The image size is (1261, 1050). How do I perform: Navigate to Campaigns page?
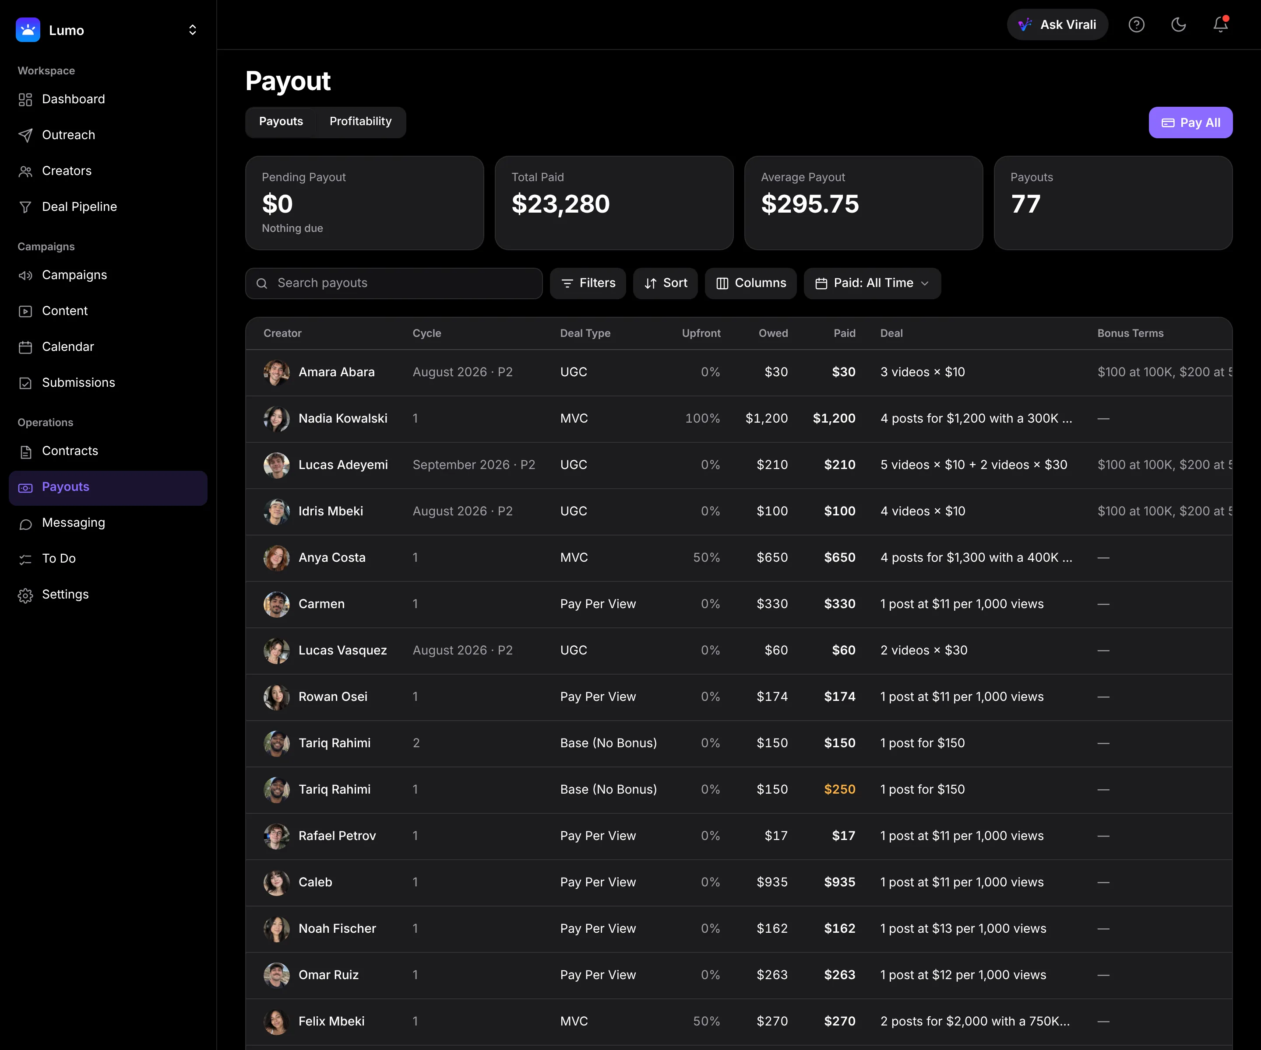(x=108, y=275)
